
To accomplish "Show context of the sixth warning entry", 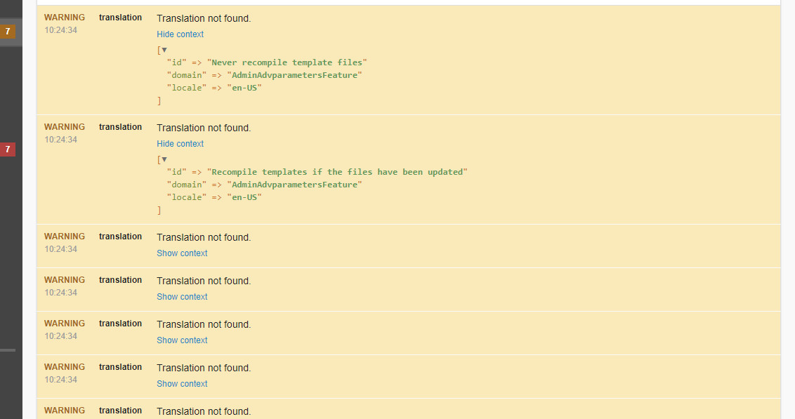I will 182,384.
